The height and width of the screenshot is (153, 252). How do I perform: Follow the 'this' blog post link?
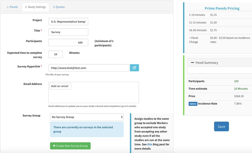click(150, 144)
